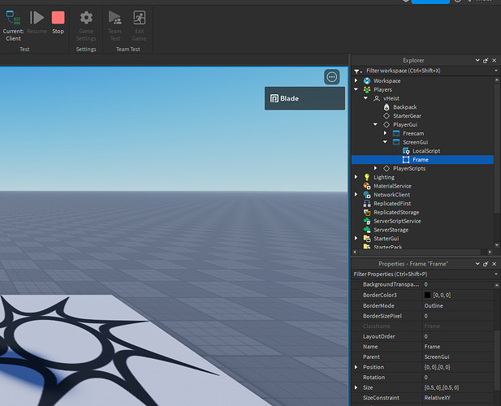Collapse the Players tree node

[356, 90]
